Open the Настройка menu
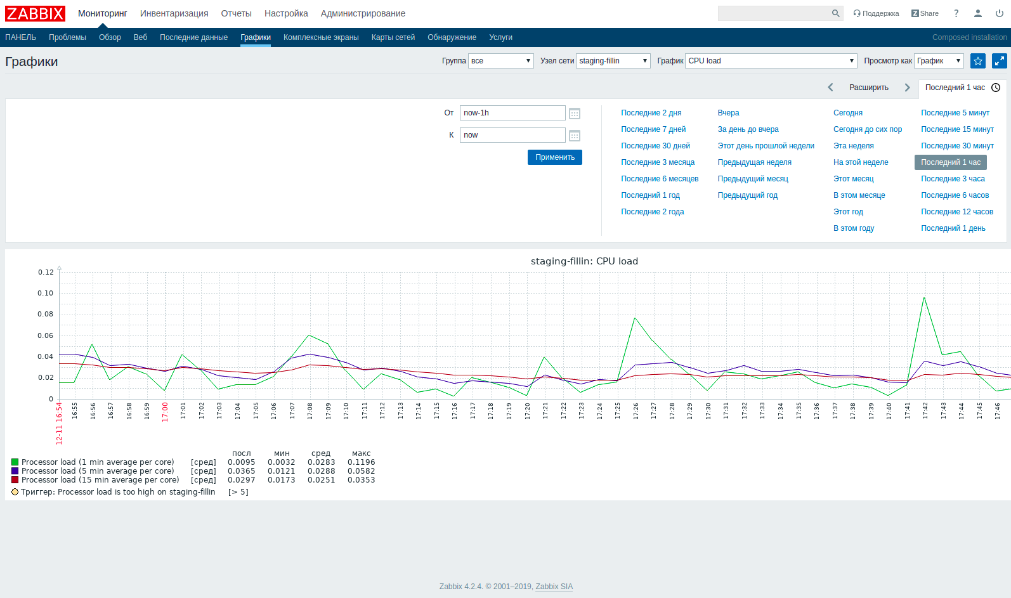This screenshot has width=1011, height=598. click(286, 13)
